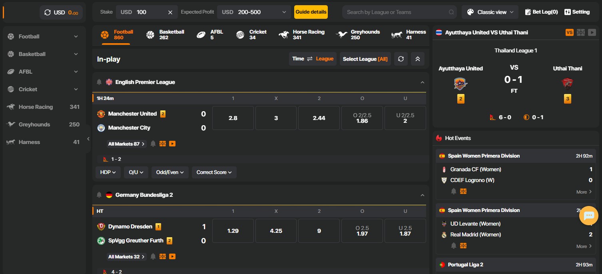The image size is (602, 274).
Task: Open Bet Log from the top bar
Action: 541,12
